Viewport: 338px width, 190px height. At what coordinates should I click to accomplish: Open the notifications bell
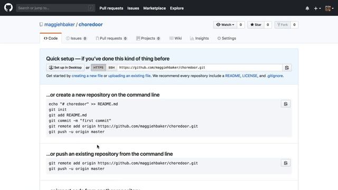pyautogui.click(x=307, y=8)
